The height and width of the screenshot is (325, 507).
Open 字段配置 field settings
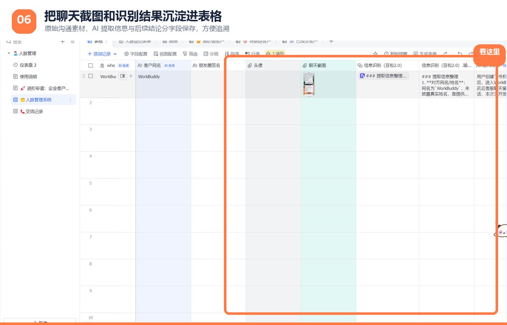[x=136, y=54]
